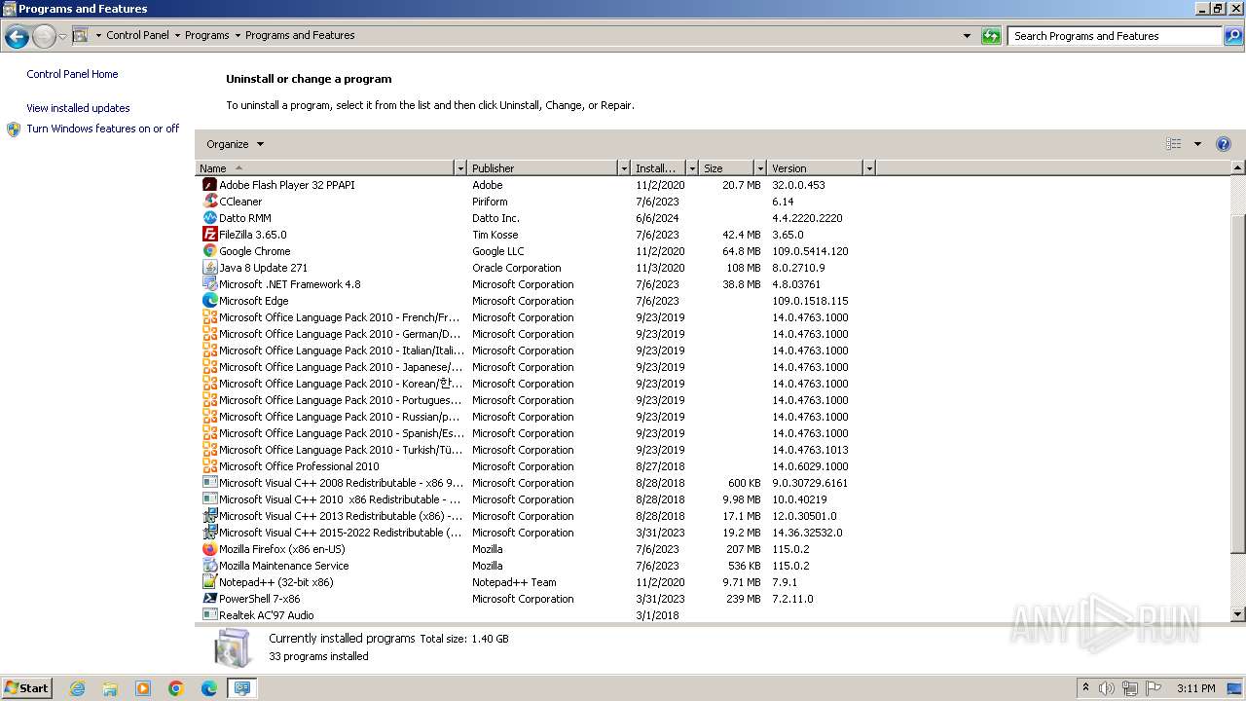Sort by the Installed On column header
This screenshot has height=701, width=1246.
(659, 168)
